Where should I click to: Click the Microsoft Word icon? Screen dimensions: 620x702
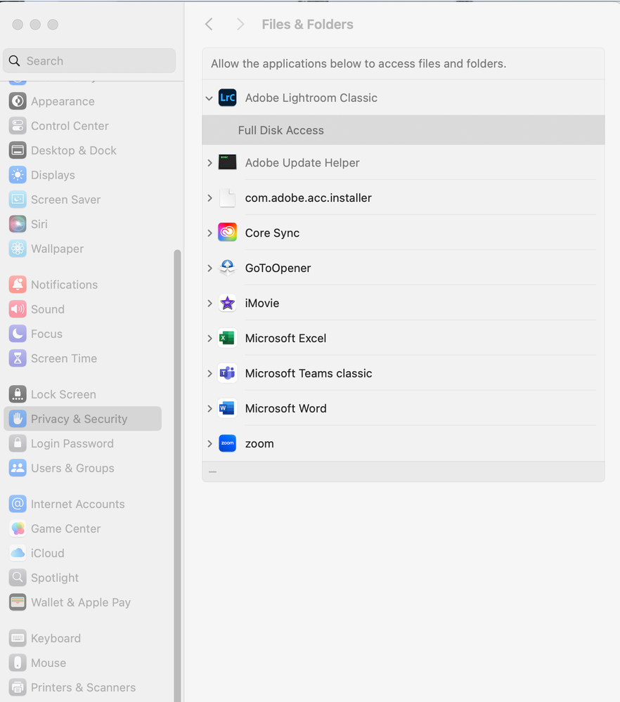pyautogui.click(x=227, y=408)
